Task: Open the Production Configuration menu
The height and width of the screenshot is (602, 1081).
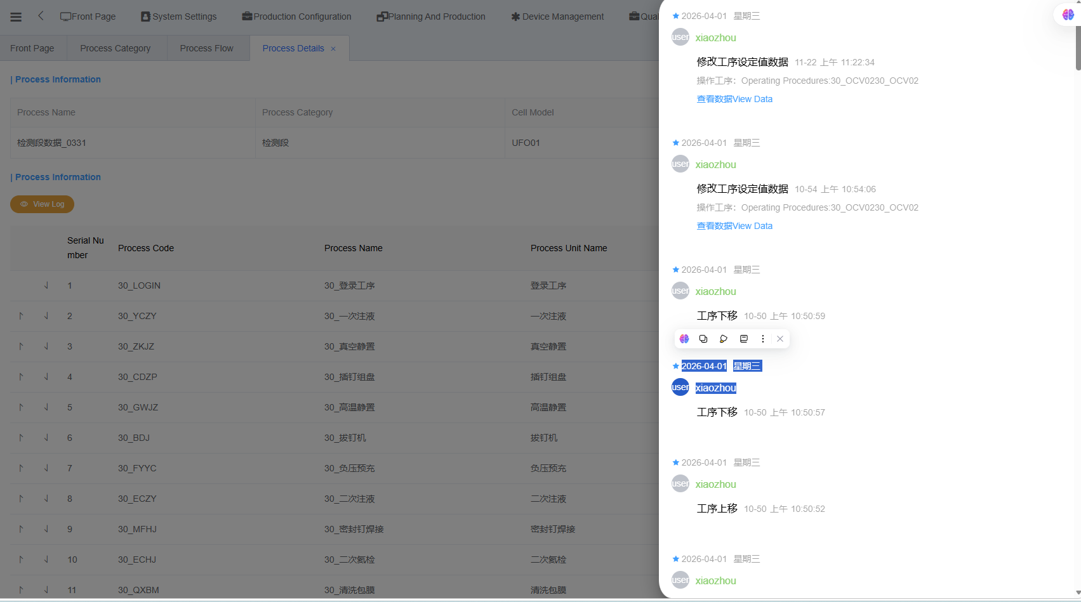Action: [x=296, y=16]
